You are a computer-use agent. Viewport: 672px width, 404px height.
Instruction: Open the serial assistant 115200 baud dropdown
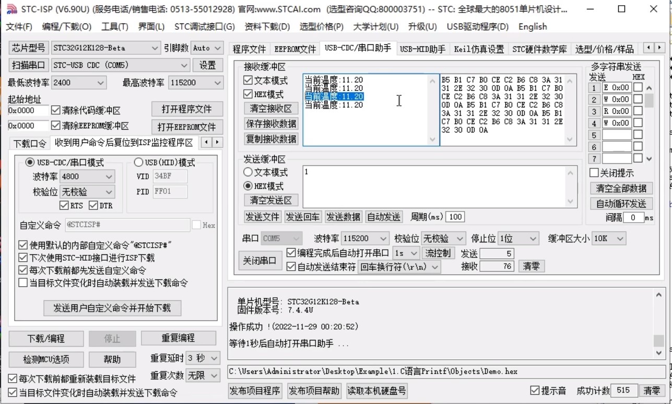[365, 238]
